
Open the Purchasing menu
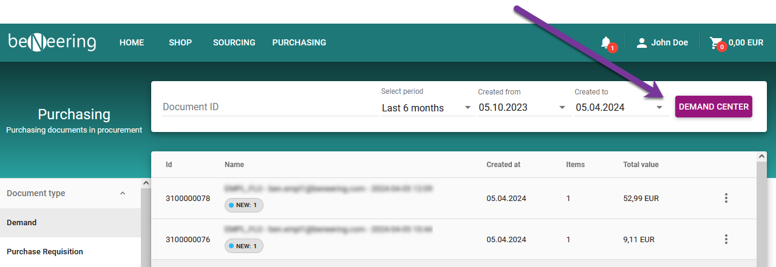(x=299, y=43)
